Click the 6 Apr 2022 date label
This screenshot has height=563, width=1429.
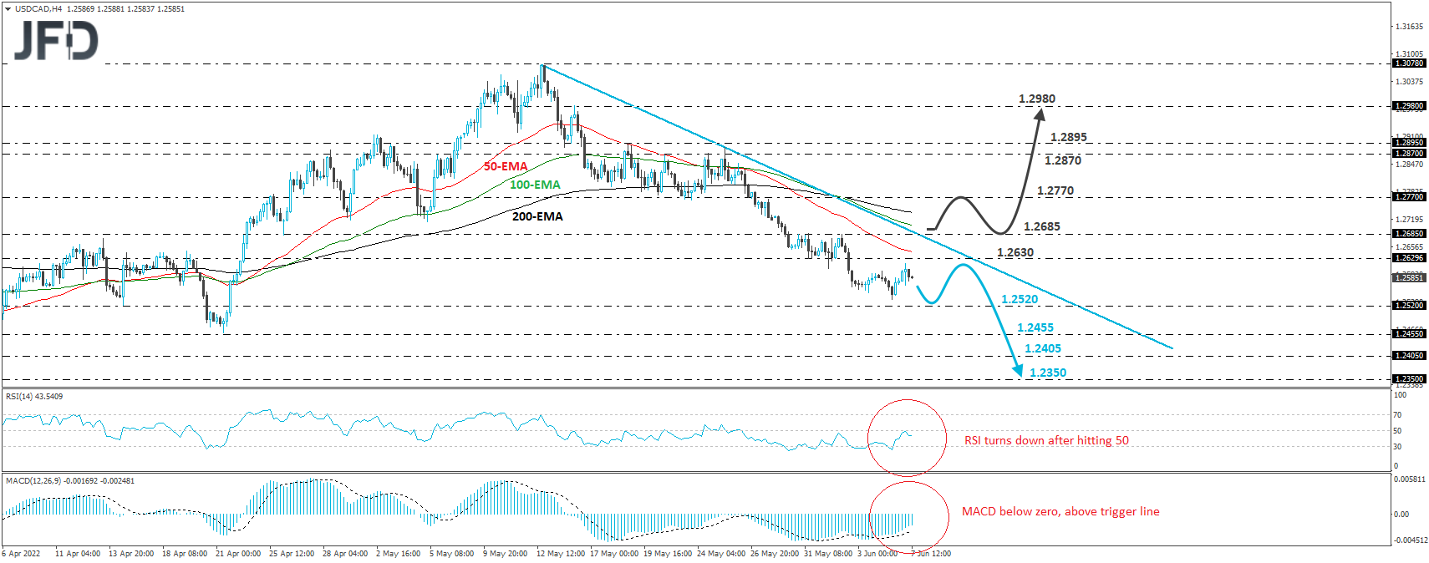coord(21,553)
